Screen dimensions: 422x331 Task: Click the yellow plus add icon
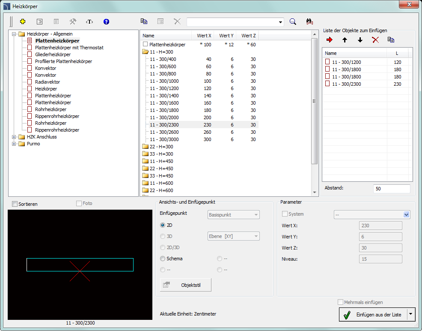(23, 21)
